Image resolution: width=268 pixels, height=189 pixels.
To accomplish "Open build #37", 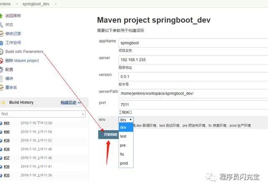I will coord(7,158).
